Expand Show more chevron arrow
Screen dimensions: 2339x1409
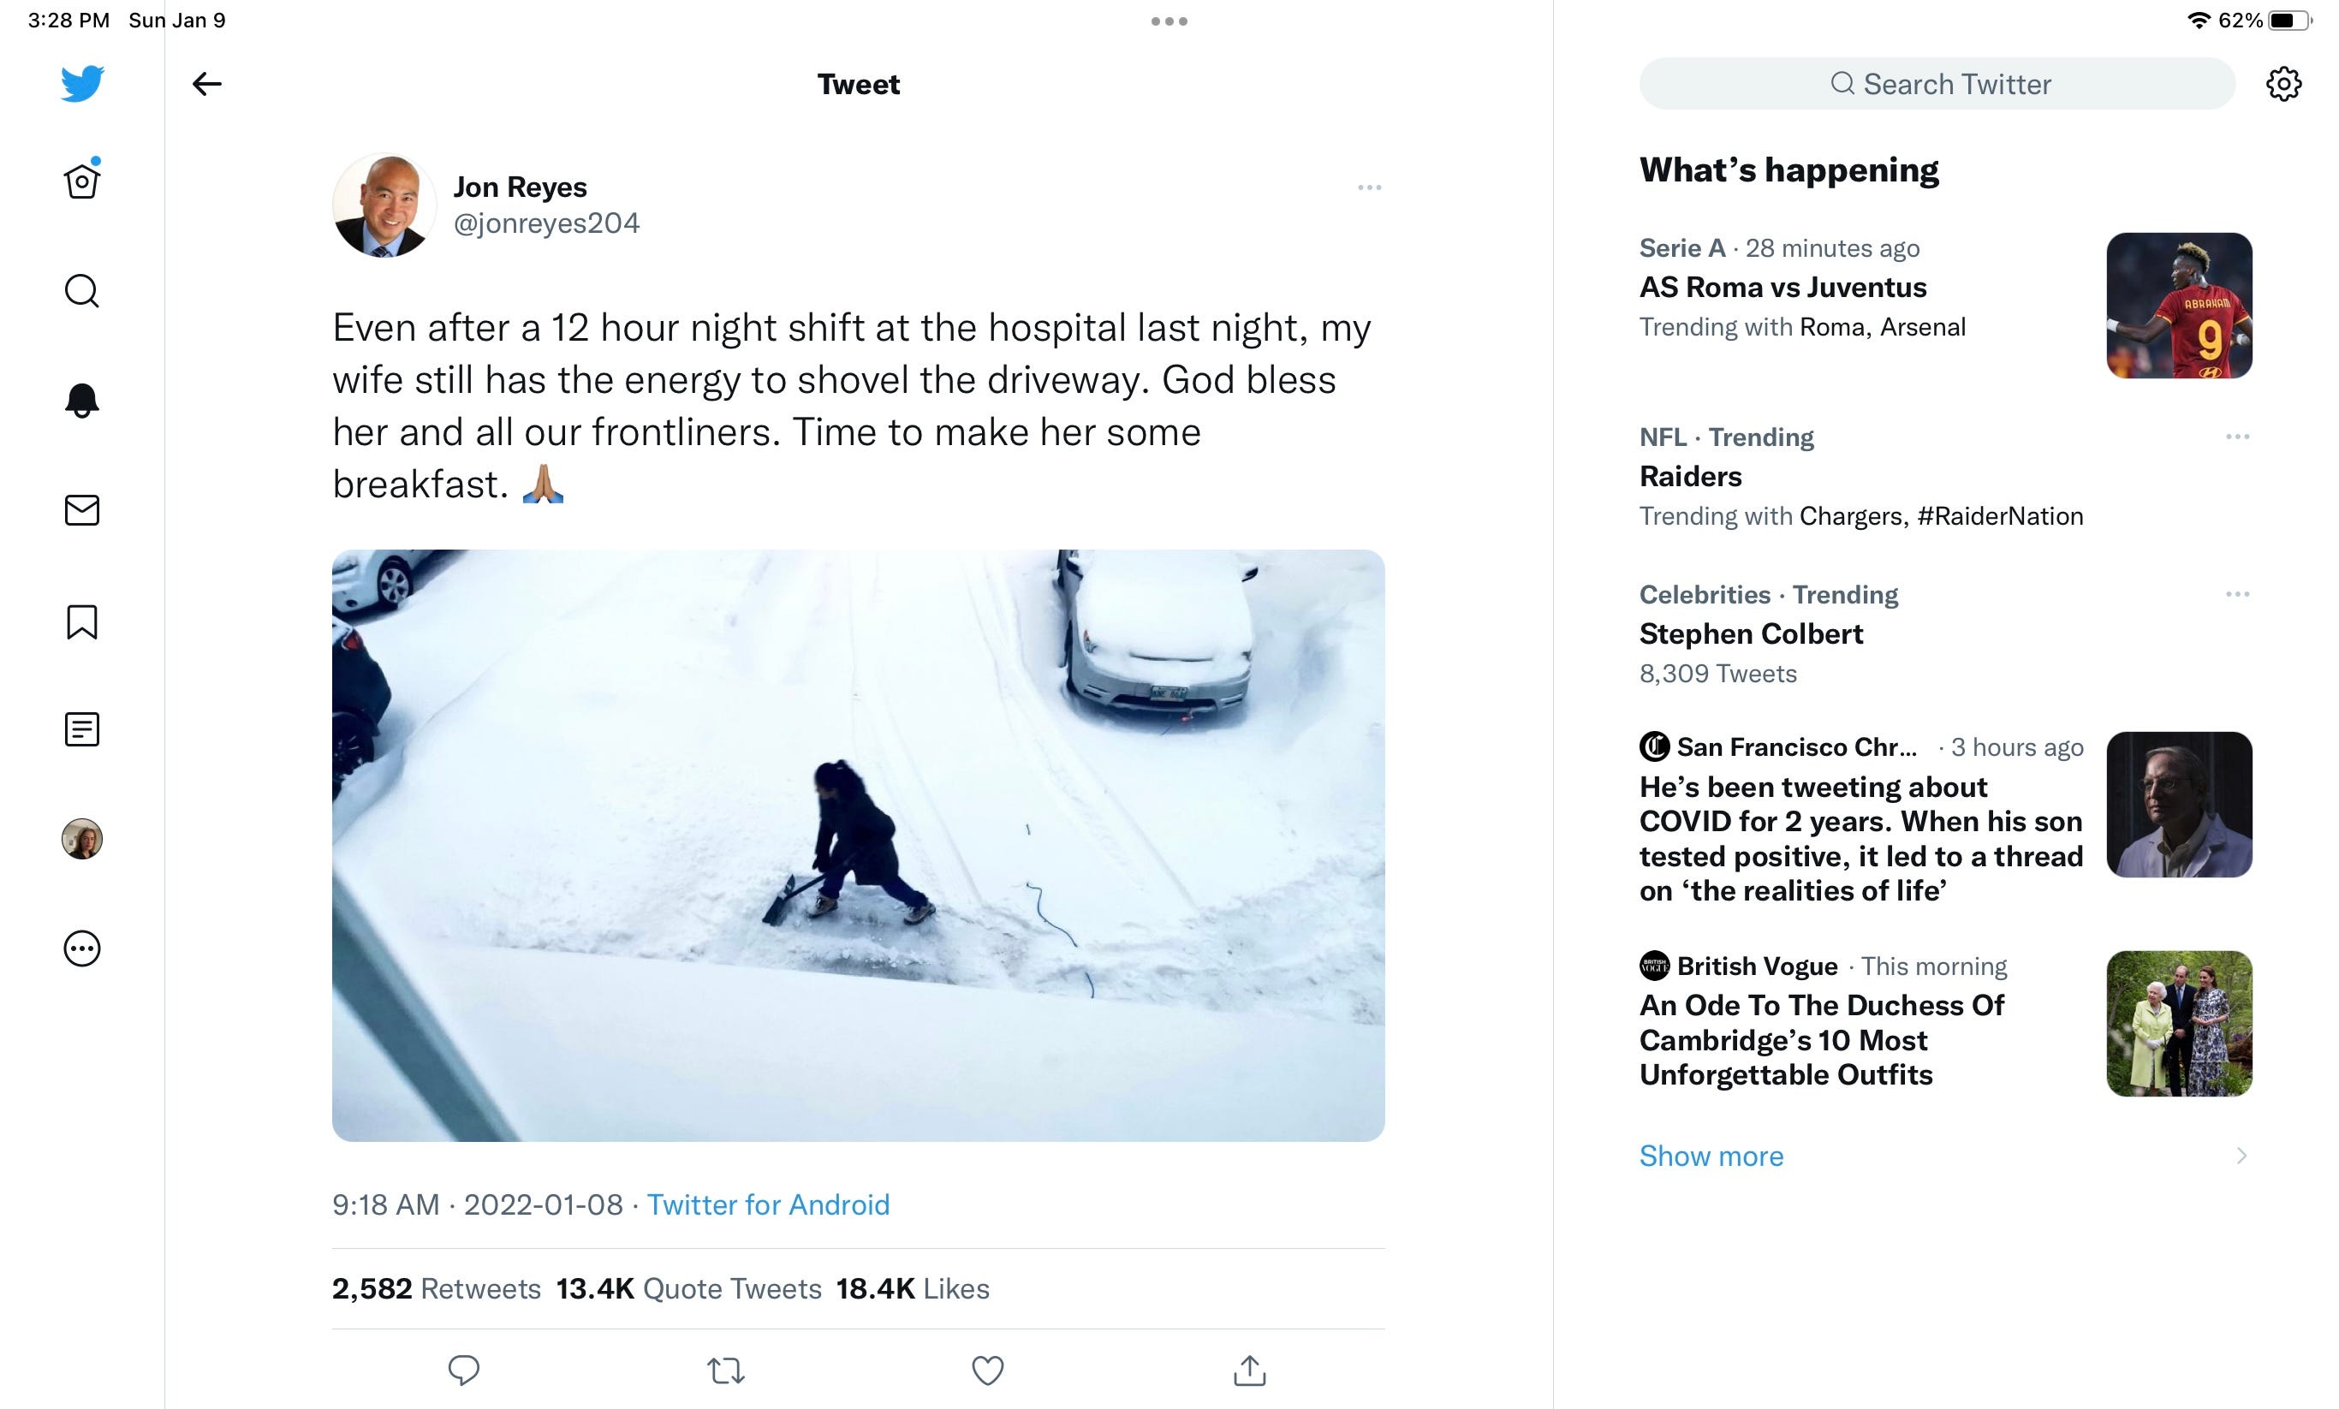point(2241,1156)
